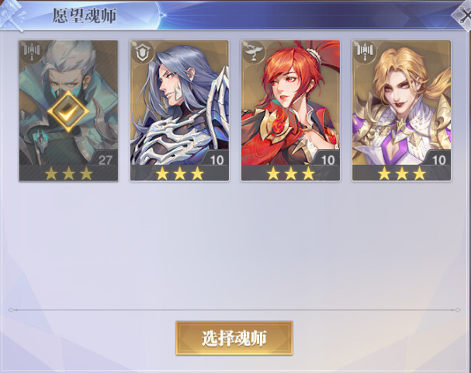Click the level 10 badge on the purple-haired card

pyautogui.click(x=216, y=159)
